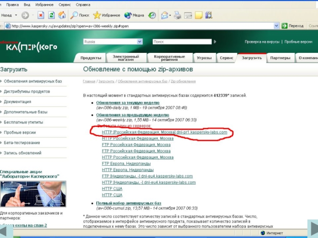Switch to the Электронный магазин tab
318x238 pixels.
(x=126, y=58)
